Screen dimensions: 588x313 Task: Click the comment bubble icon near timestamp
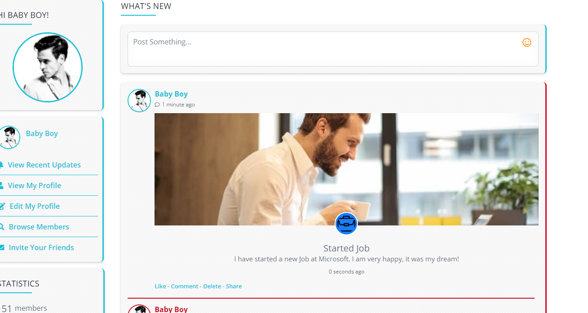point(157,105)
